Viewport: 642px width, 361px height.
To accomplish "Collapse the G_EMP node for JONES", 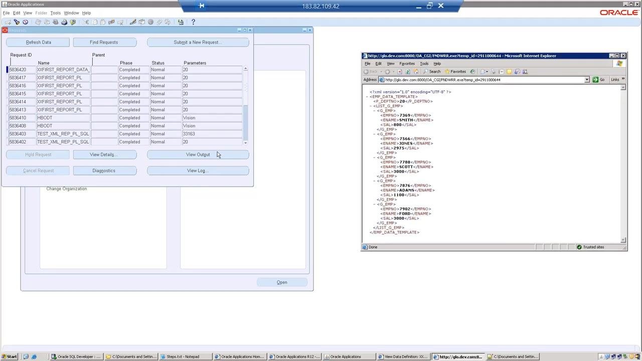I will pyautogui.click(x=375, y=134).
